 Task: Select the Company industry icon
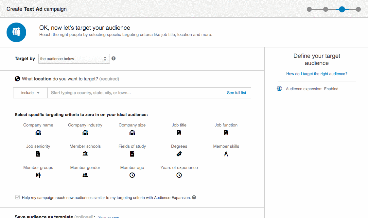85,133
